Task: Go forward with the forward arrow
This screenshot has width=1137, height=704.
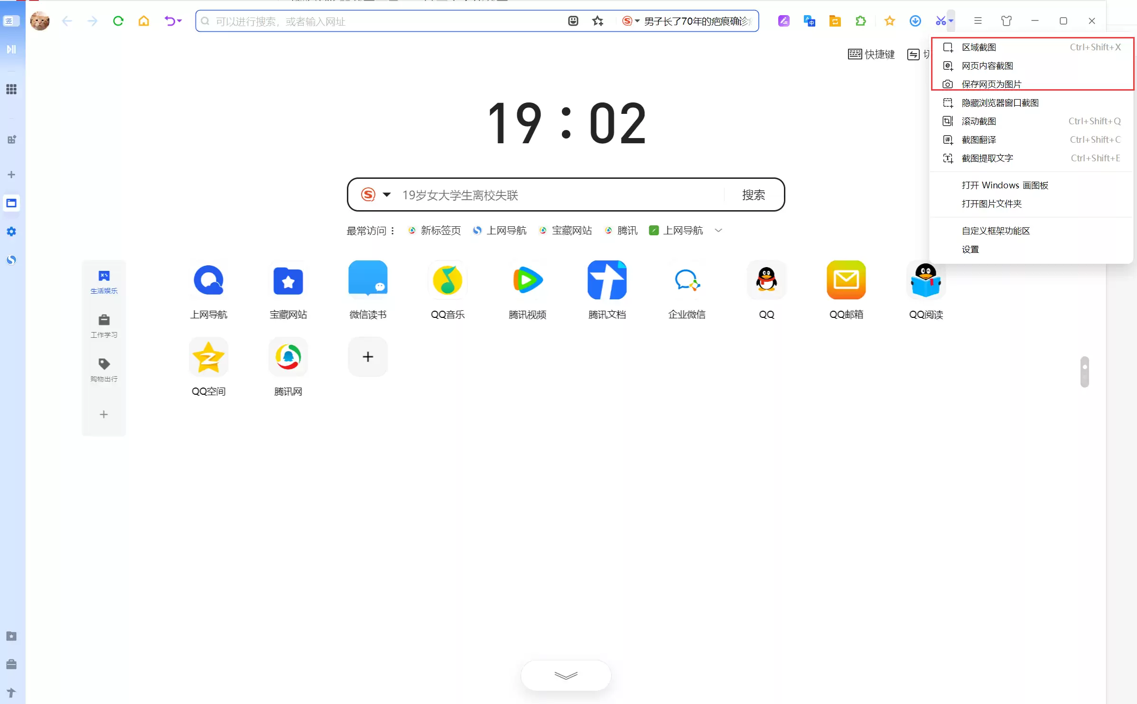Action: click(x=93, y=21)
